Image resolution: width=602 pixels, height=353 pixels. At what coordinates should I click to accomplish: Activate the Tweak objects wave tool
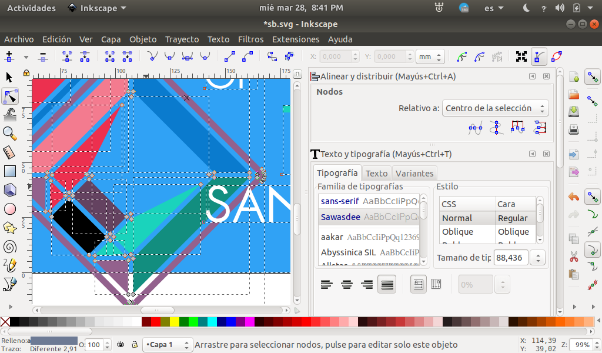[x=9, y=114]
